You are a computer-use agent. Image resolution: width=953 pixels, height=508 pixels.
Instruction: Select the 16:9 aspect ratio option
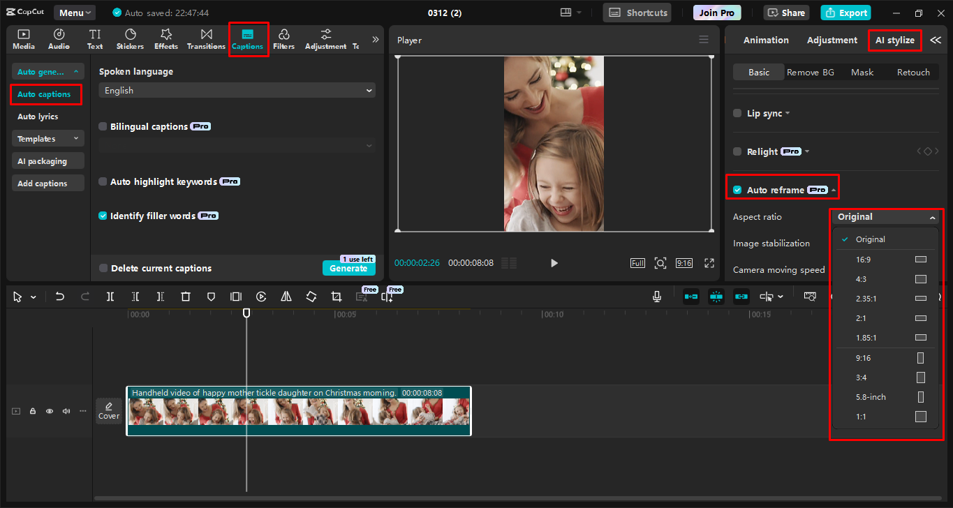tap(885, 259)
